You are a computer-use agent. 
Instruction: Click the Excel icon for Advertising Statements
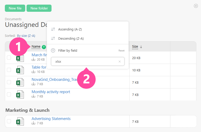20,121
